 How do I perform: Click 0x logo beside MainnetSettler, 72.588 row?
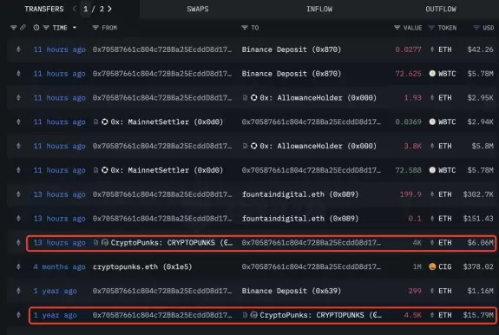[105, 170]
